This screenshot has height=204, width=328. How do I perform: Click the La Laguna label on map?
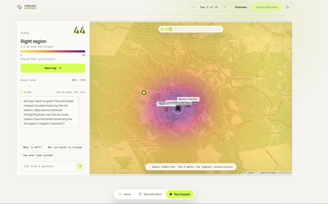[x=192, y=68]
